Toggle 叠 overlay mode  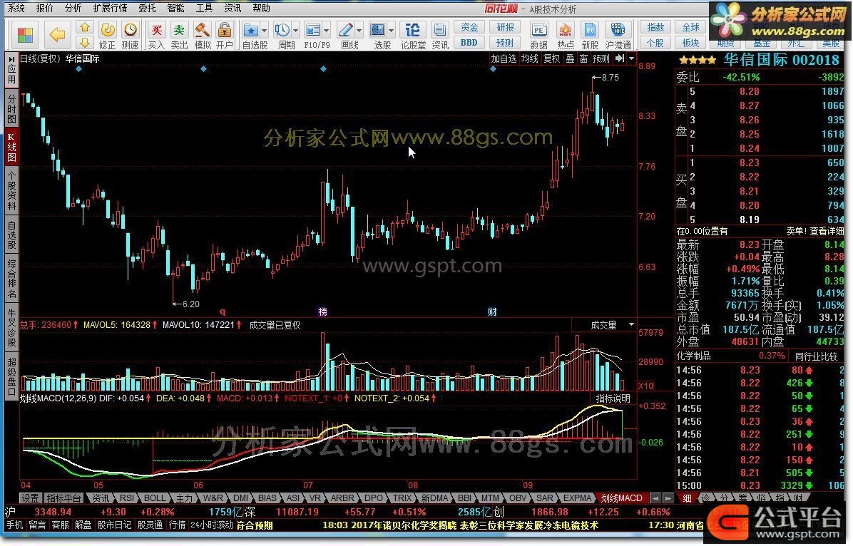pos(570,58)
